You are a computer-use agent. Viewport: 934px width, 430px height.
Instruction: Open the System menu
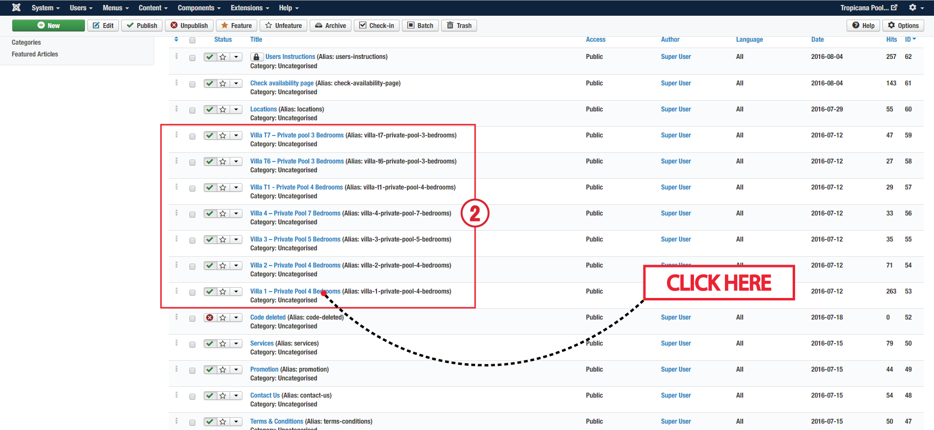point(46,8)
